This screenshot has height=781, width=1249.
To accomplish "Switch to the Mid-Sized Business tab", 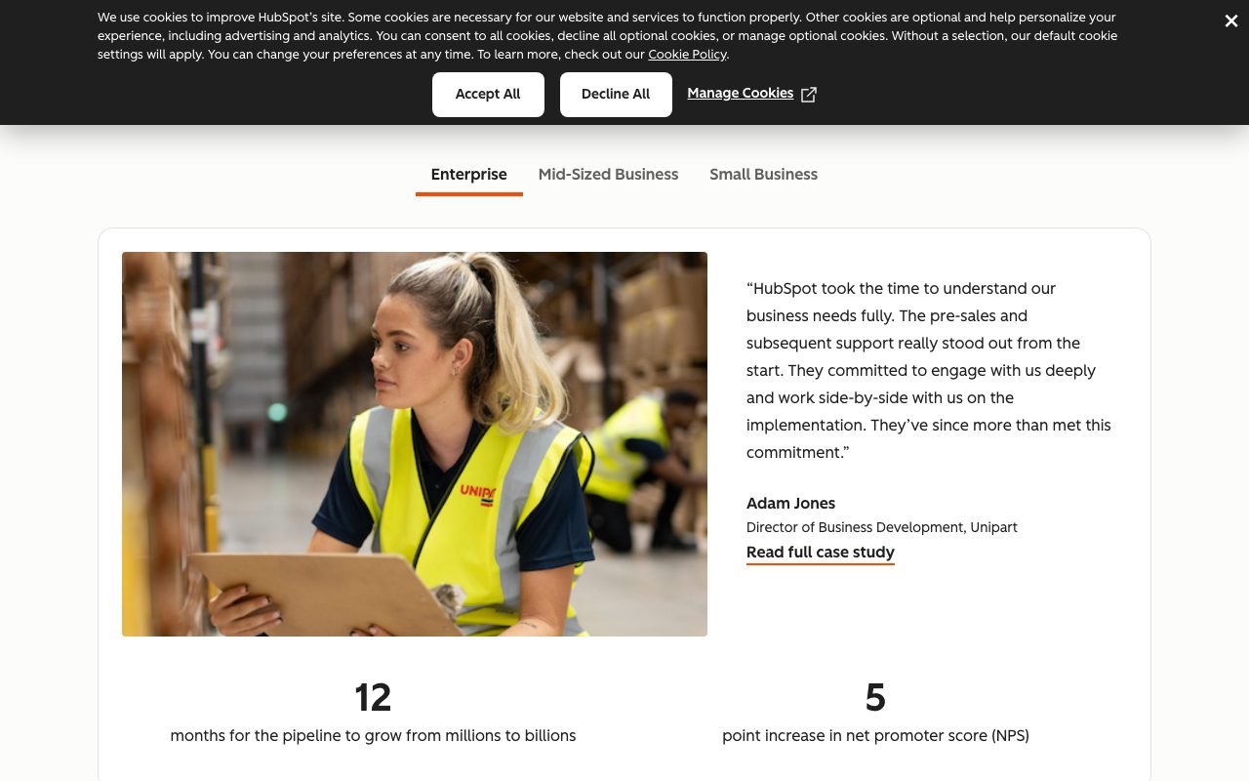I will 608,175.
